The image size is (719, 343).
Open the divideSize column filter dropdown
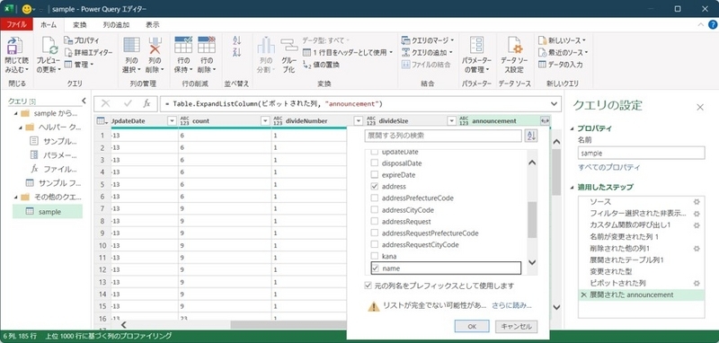tap(452, 121)
